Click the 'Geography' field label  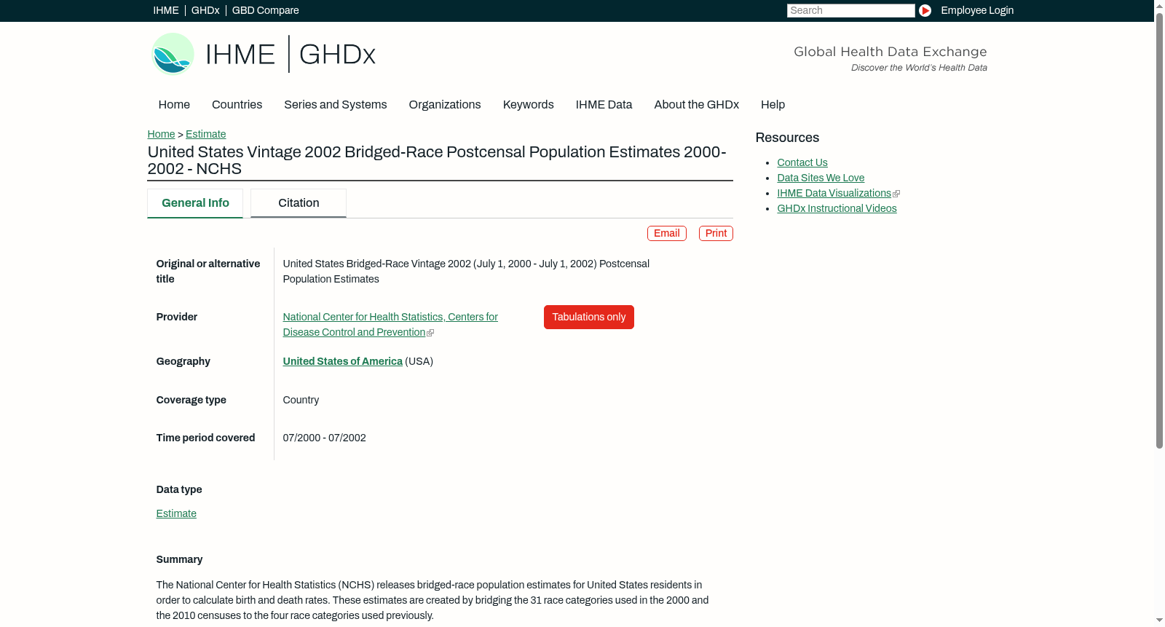[x=183, y=361]
